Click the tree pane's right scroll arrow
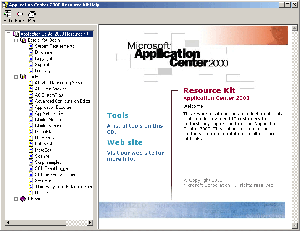This screenshot has height=231, width=300. [x=90, y=222]
